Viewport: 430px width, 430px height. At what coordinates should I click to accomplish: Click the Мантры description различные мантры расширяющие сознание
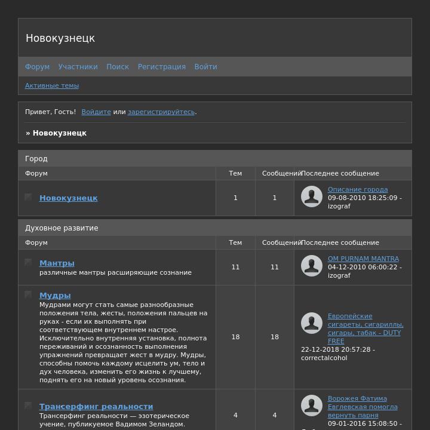pos(115,272)
